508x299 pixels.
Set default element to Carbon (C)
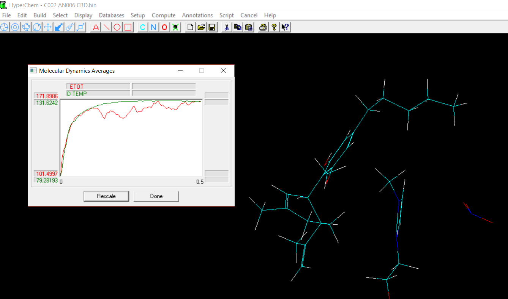tap(143, 27)
